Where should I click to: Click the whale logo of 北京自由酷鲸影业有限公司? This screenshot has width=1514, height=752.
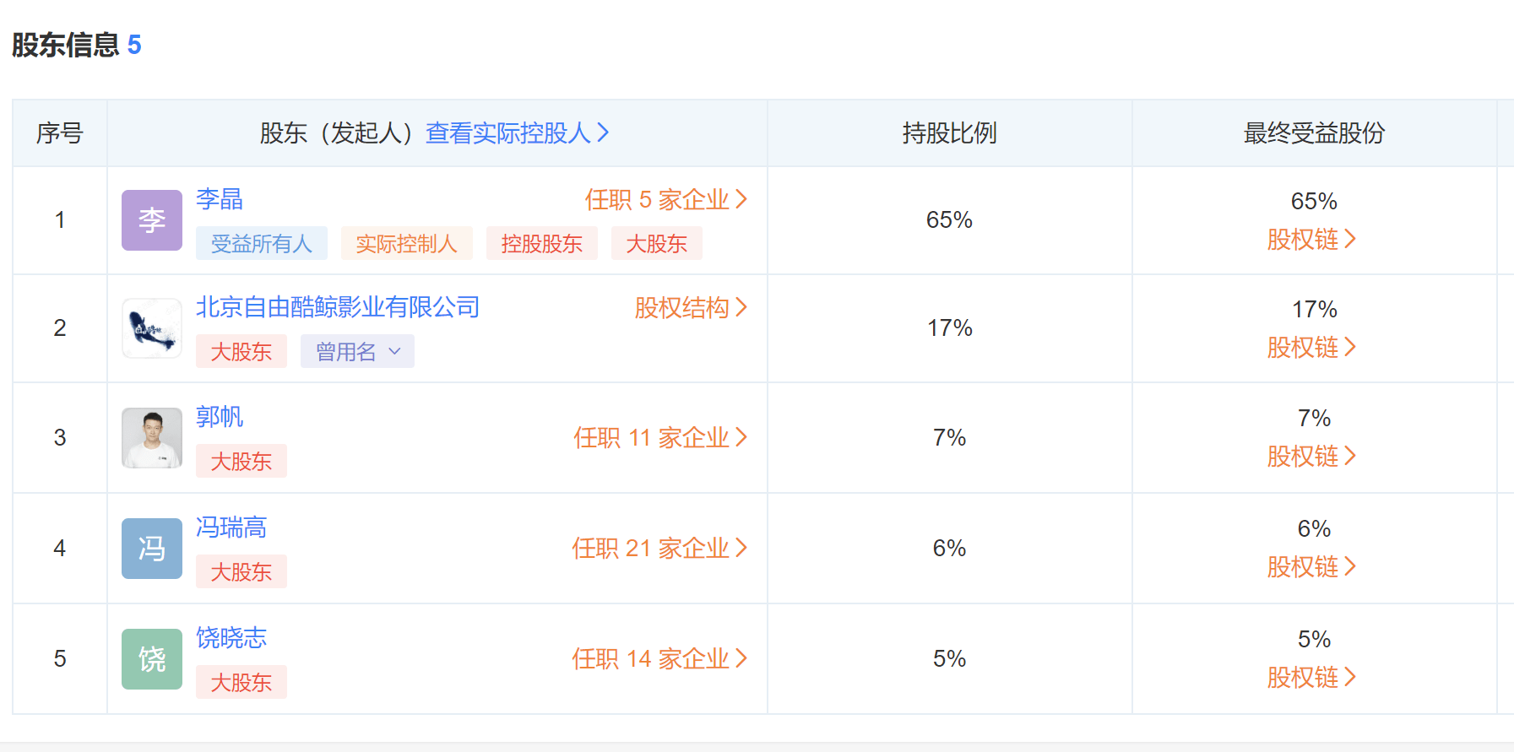click(152, 328)
